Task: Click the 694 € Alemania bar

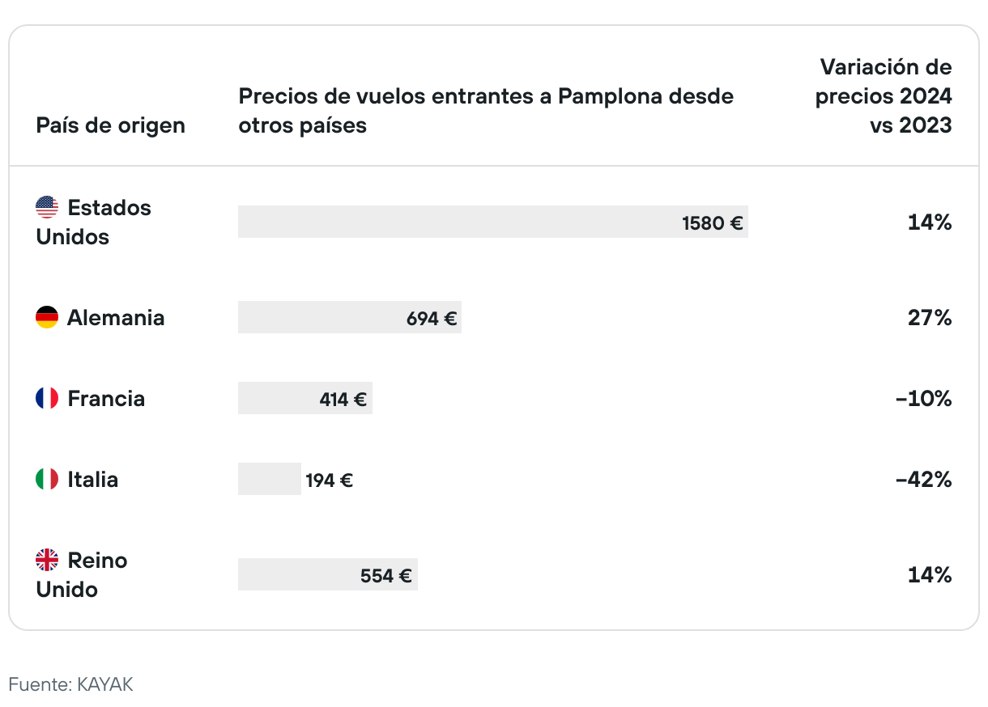Action: tap(349, 317)
